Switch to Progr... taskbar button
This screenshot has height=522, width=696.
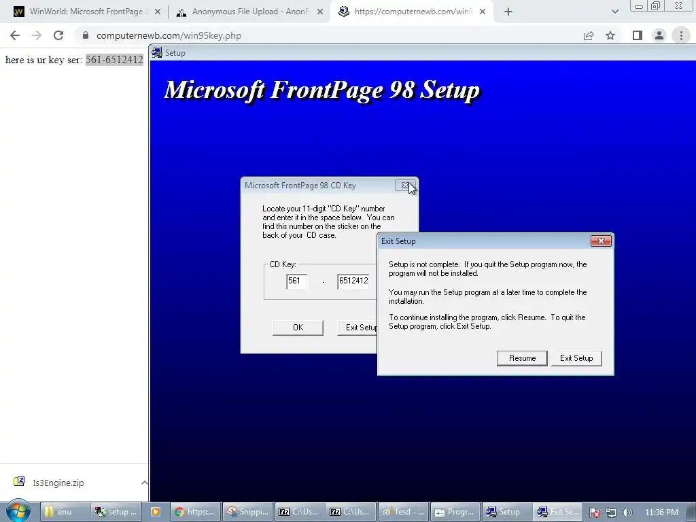coord(455,512)
